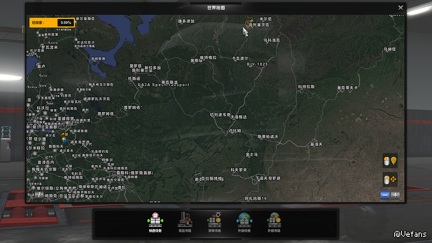This screenshot has width=432, height=243.
Task: Select the city 莫斯科(俄罗斯首都) on the map
Action: (x=135, y=173)
